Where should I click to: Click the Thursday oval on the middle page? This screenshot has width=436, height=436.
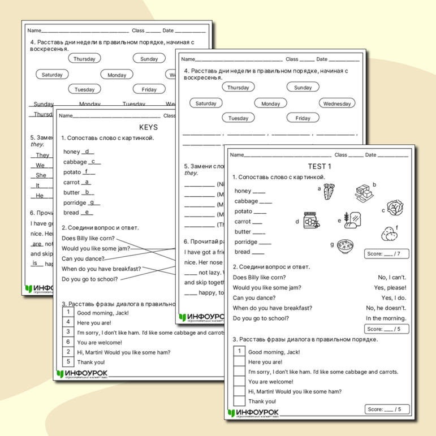tap(238, 87)
